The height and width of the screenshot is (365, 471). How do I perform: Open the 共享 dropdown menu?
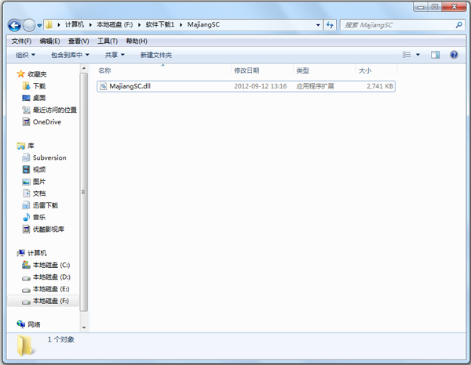coord(115,55)
